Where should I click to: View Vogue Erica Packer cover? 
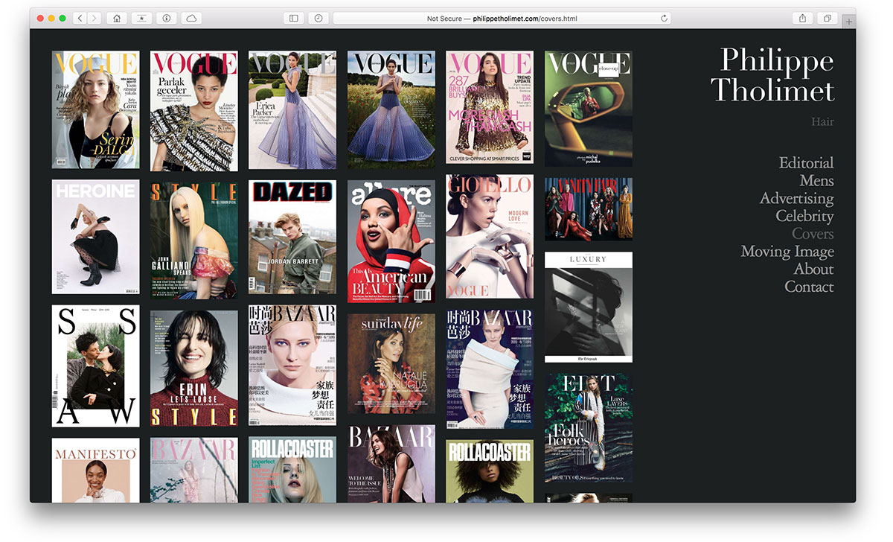292,110
